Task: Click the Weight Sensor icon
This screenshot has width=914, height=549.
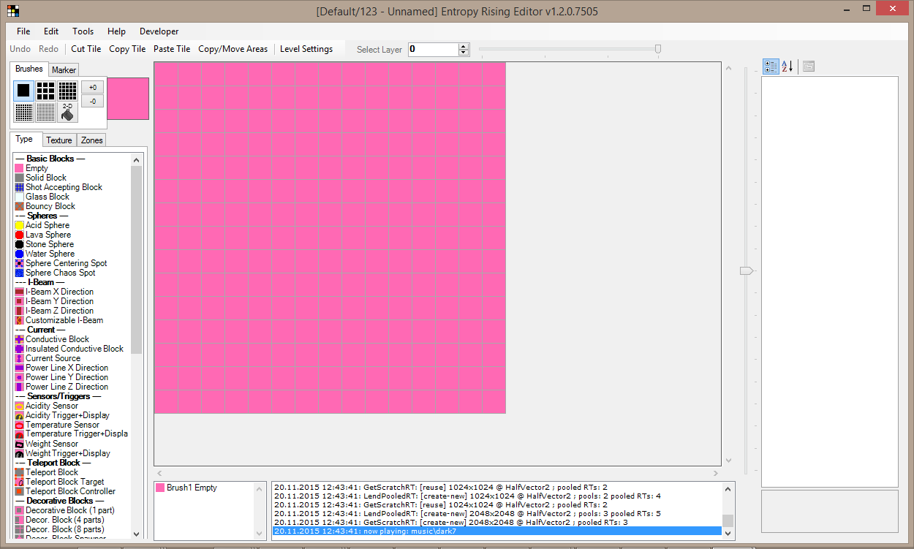Action: pyautogui.click(x=19, y=444)
